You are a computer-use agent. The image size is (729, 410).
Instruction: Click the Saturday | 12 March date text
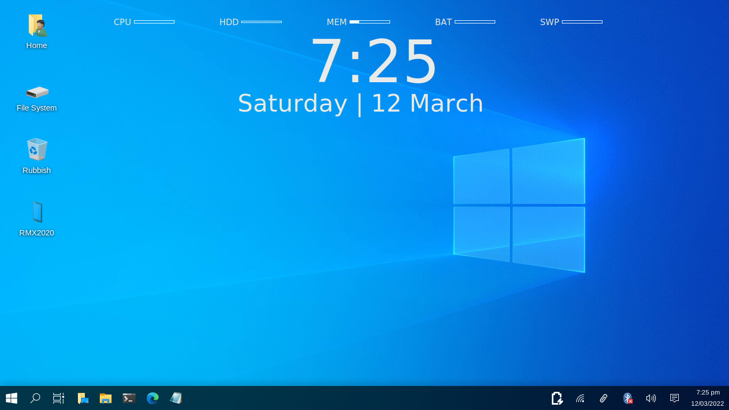tap(360, 104)
